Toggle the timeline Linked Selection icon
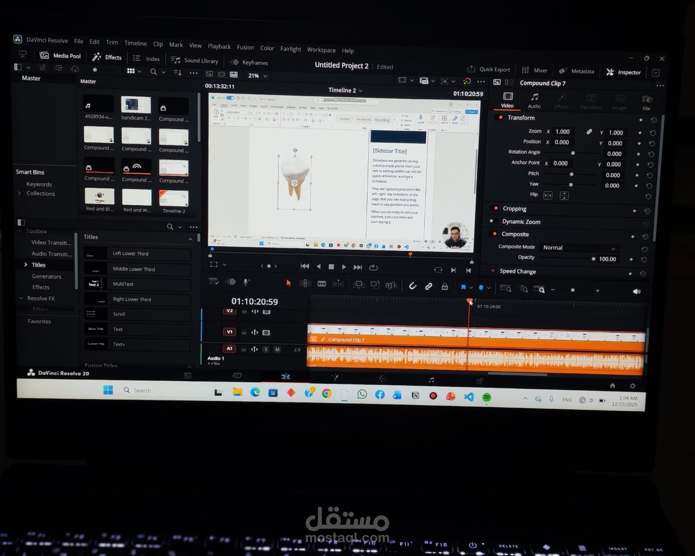Viewport: 695px width, 556px height. (x=428, y=286)
